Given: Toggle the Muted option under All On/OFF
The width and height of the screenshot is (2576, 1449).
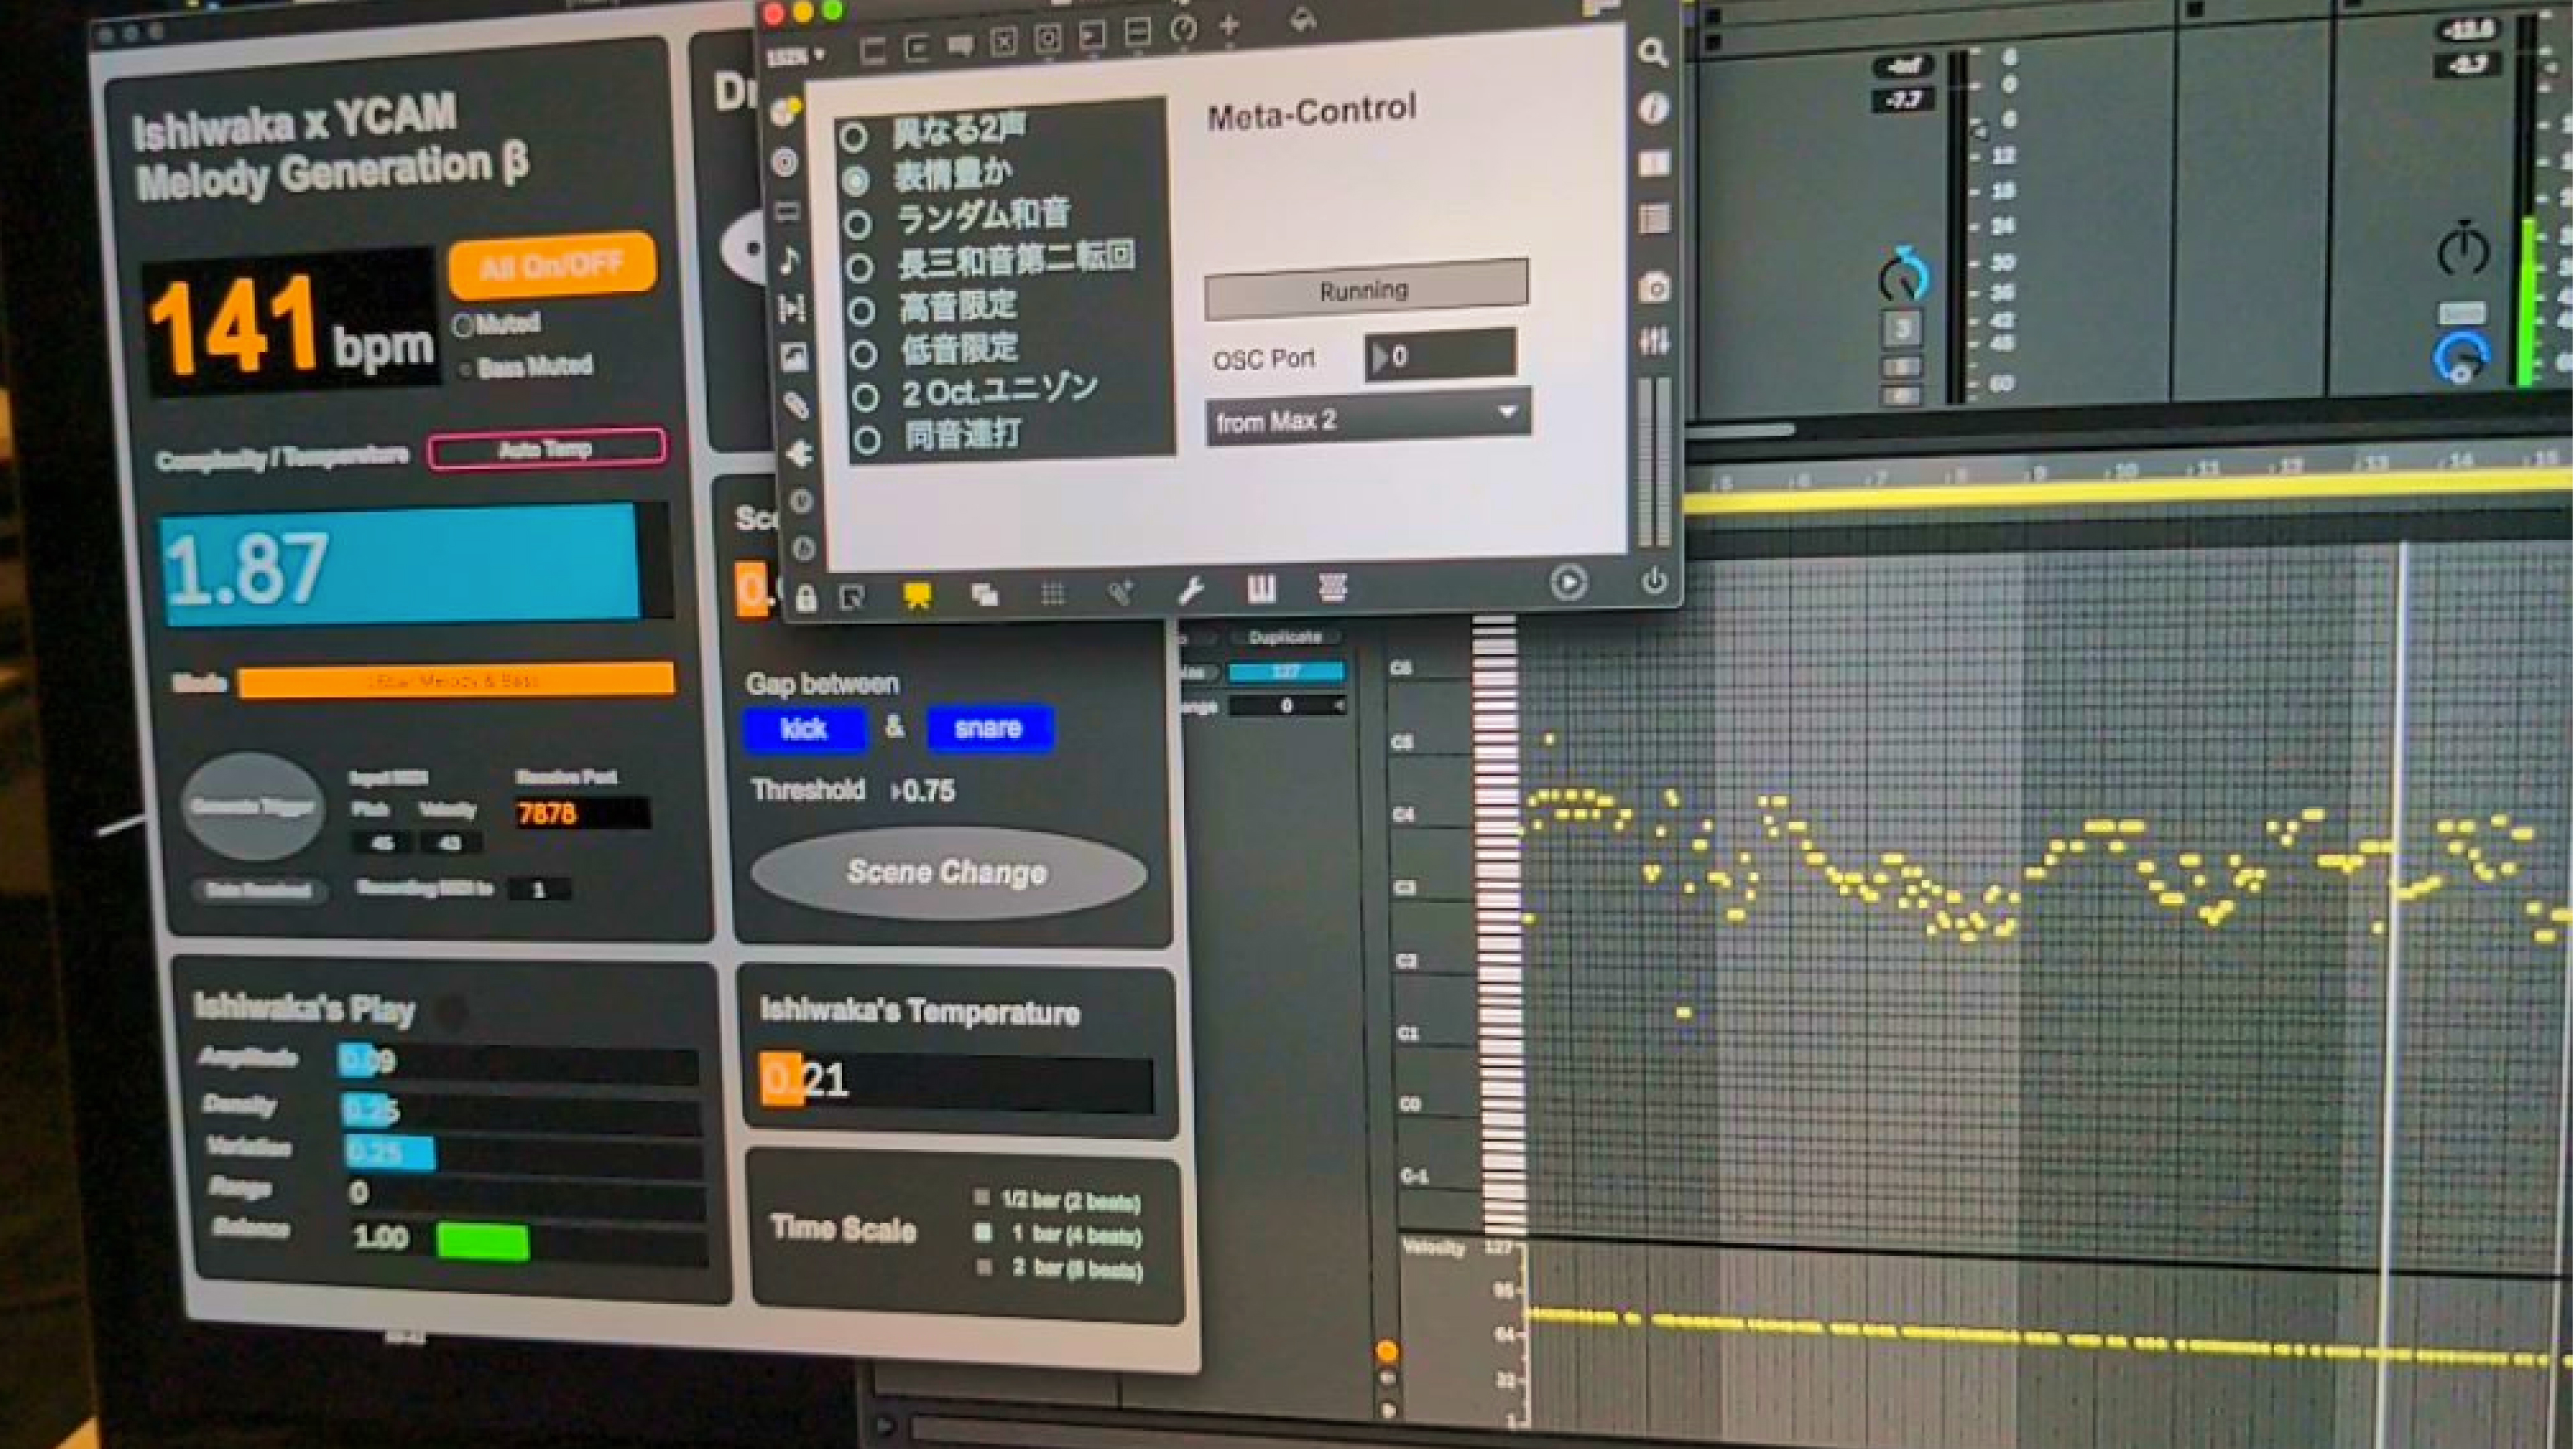Looking at the screenshot, I should point(463,326).
